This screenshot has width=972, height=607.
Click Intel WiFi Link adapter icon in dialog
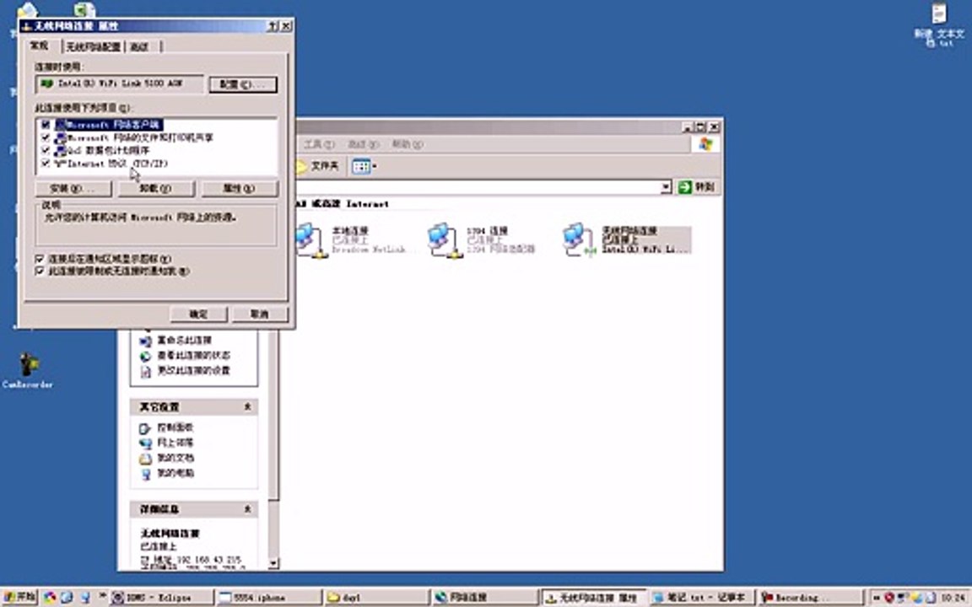coord(46,83)
